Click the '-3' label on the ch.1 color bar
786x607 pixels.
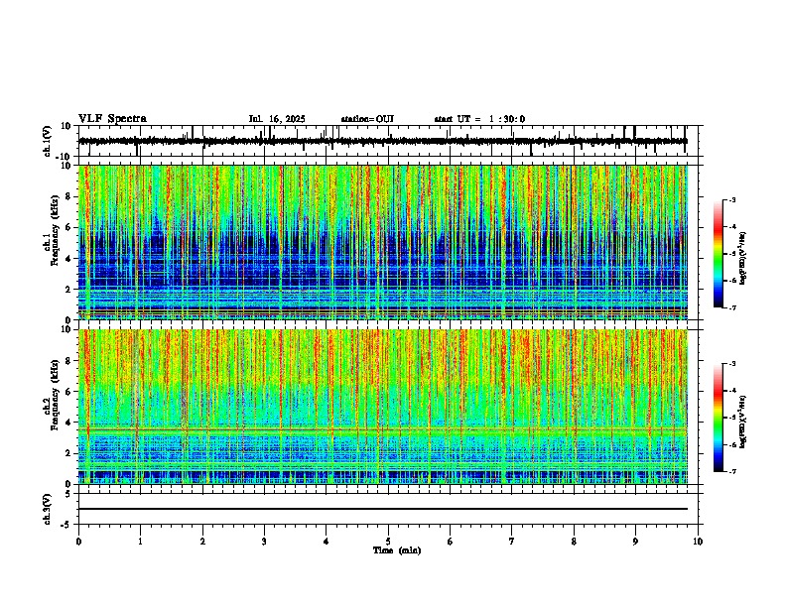coord(732,200)
